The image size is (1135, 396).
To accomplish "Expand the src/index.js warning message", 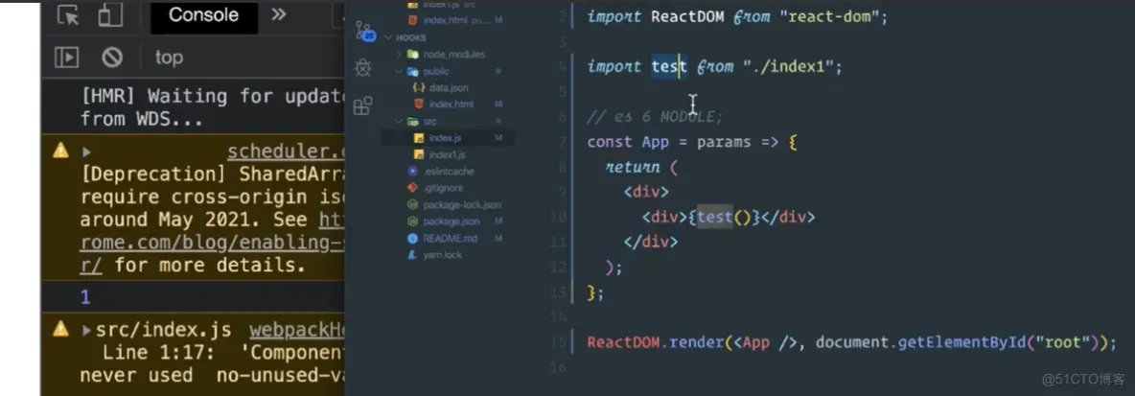I will pos(87,331).
